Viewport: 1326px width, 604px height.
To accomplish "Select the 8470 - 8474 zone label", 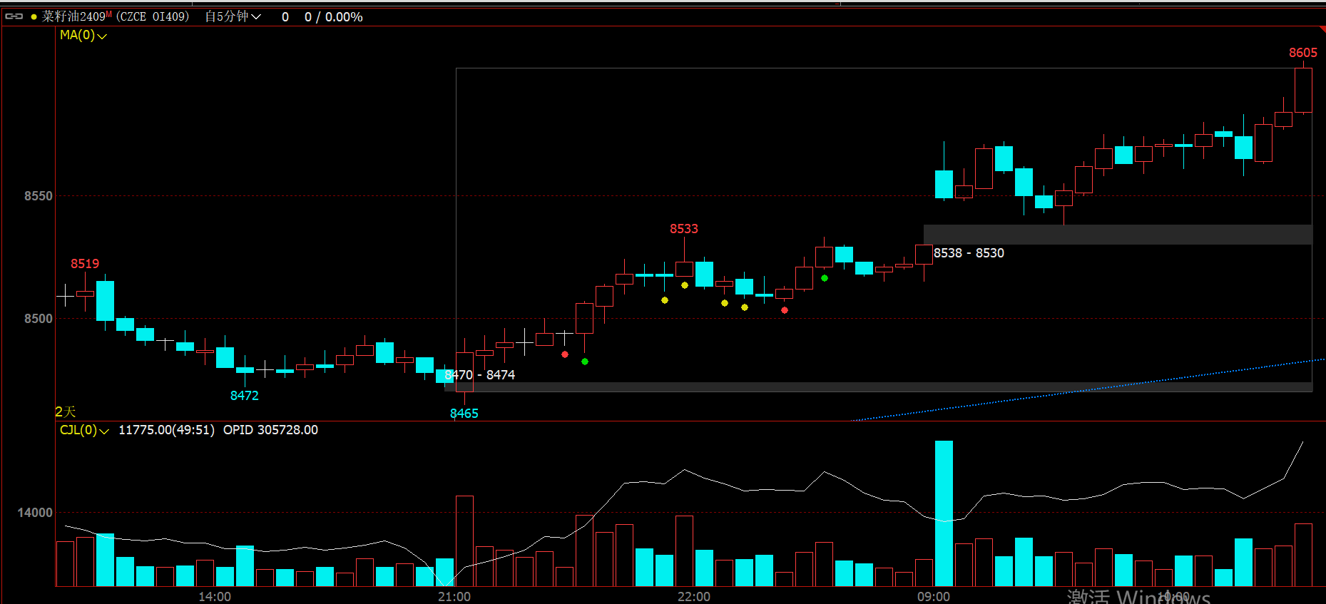I will pyautogui.click(x=479, y=375).
